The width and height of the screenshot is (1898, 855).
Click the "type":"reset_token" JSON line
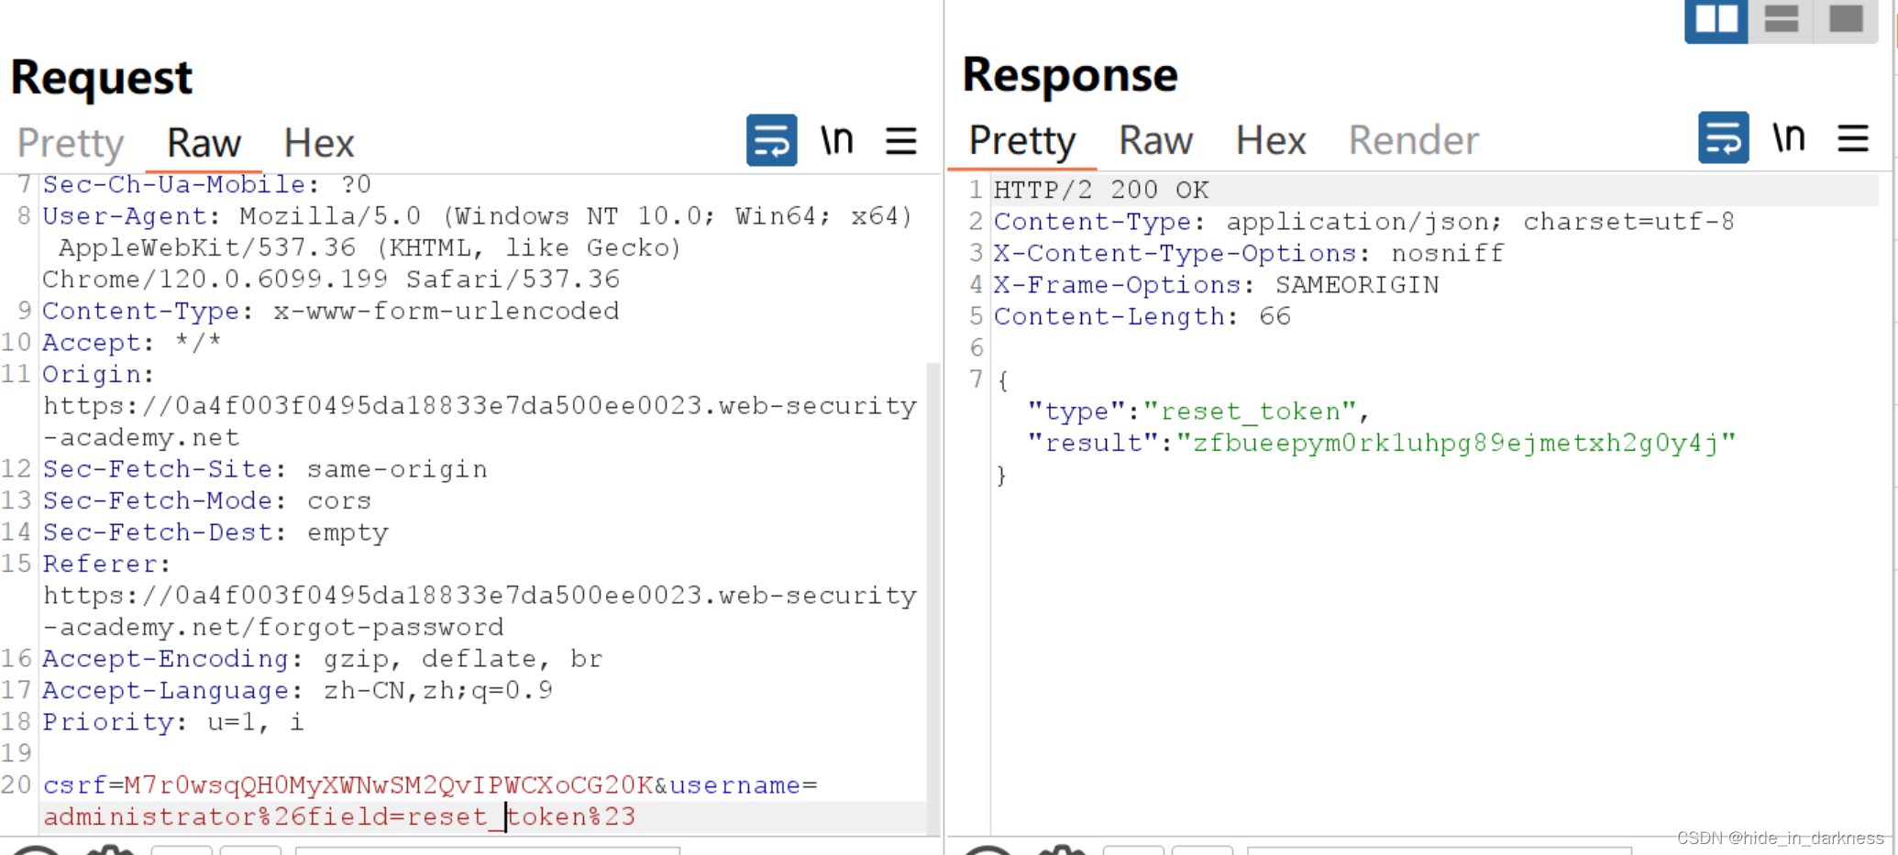tap(1198, 411)
